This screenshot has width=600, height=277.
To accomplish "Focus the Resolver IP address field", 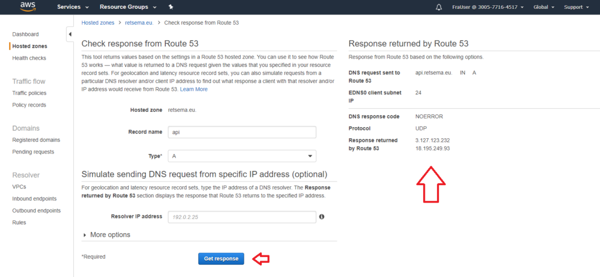I will tap(242, 217).
